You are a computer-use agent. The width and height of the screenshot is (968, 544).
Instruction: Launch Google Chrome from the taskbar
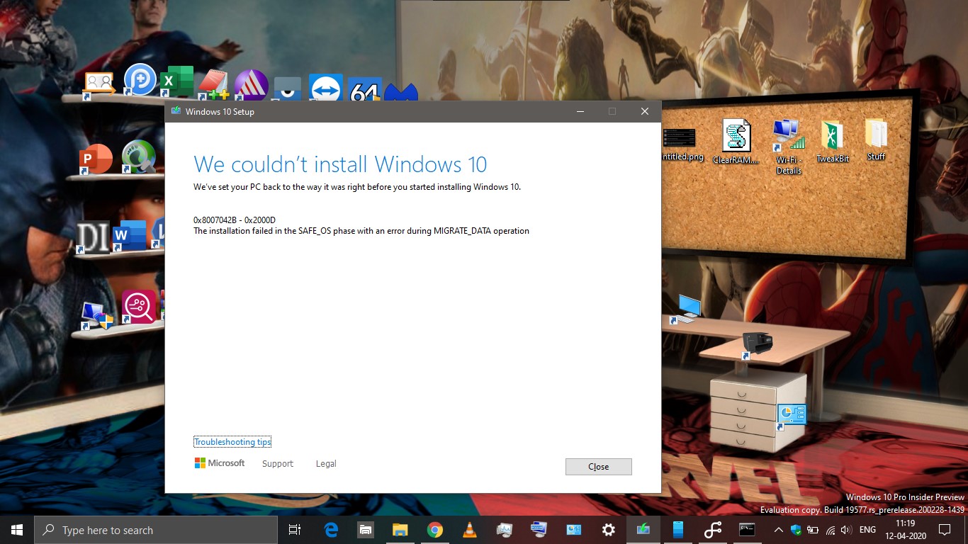coord(434,529)
